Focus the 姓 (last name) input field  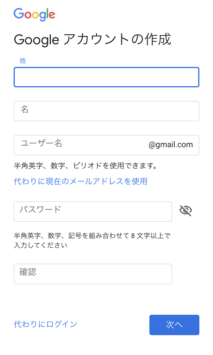pos(106,77)
